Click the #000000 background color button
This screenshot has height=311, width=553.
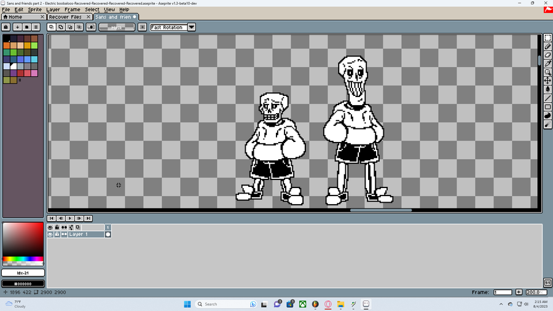click(23, 283)
